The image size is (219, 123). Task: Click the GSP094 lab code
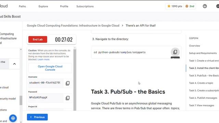(x=194, y=38)
